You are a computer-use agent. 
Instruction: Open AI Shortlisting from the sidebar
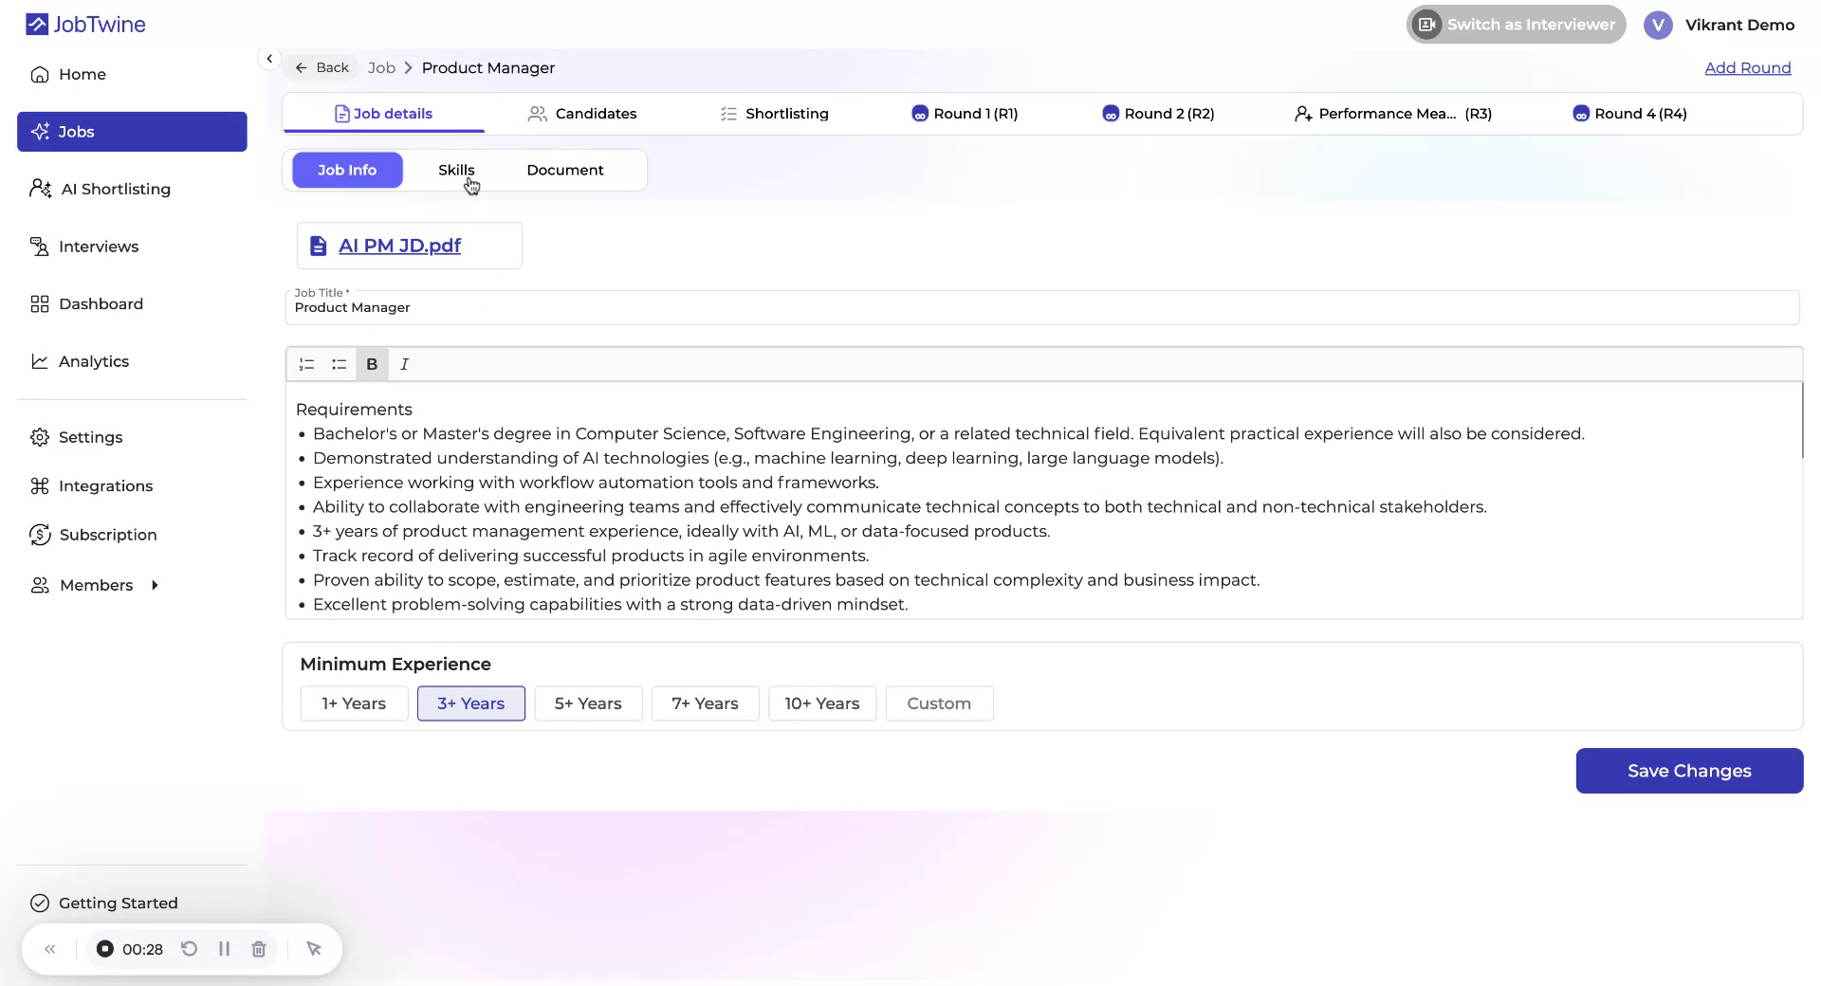(x=114, y=189)
